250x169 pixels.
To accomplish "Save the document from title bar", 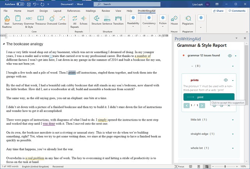I will point(29,4).
